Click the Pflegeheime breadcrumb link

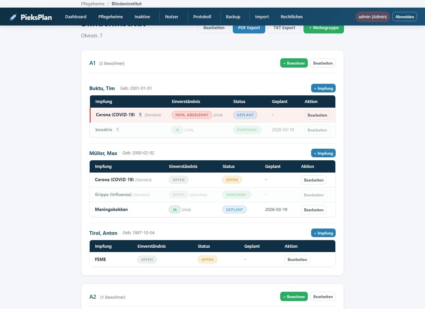point(93,4)
